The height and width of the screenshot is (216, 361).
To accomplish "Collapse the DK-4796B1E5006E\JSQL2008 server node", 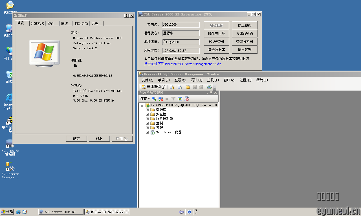I will [142, 105].
